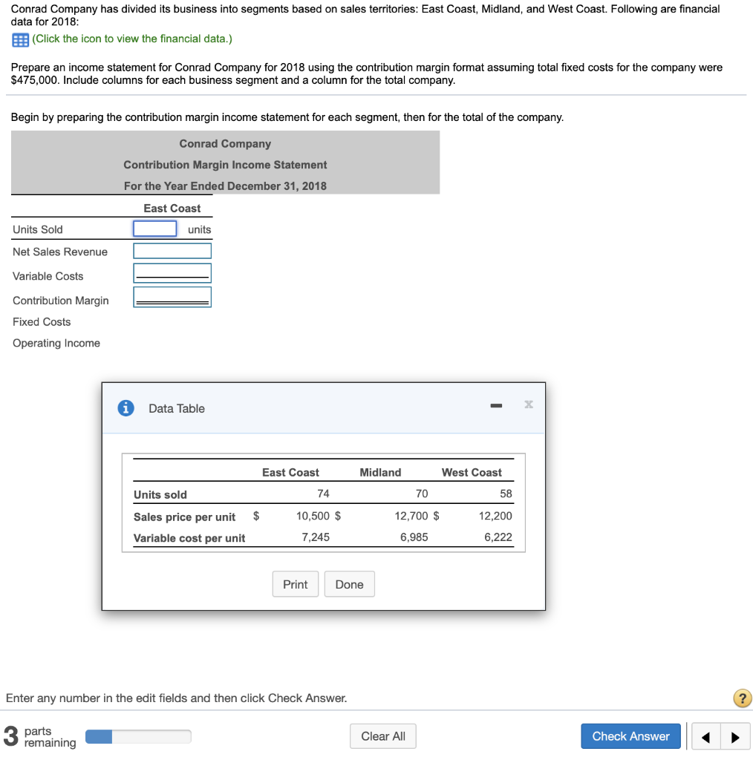Focus the Variable Costs input field

pos(172,273)
